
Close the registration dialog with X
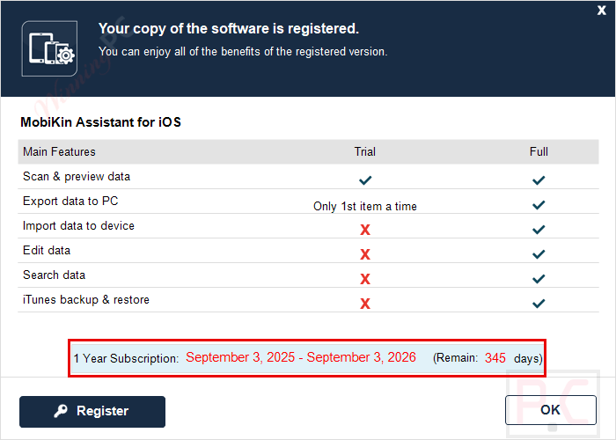pos(601,11)
